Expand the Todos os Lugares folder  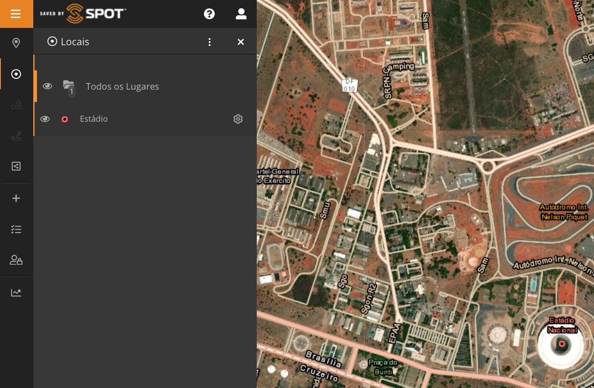point(69,86)
